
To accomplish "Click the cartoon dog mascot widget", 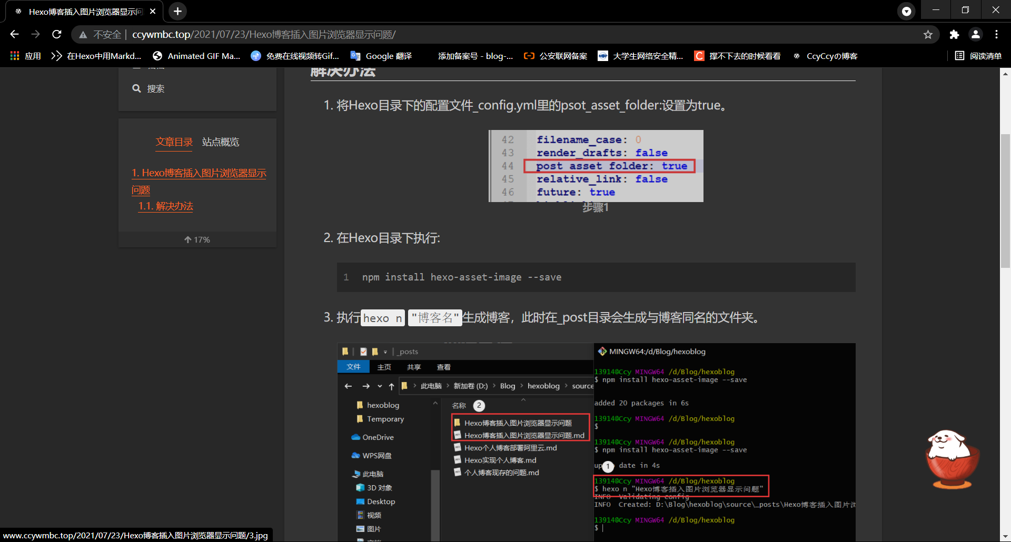I will 952,459.
